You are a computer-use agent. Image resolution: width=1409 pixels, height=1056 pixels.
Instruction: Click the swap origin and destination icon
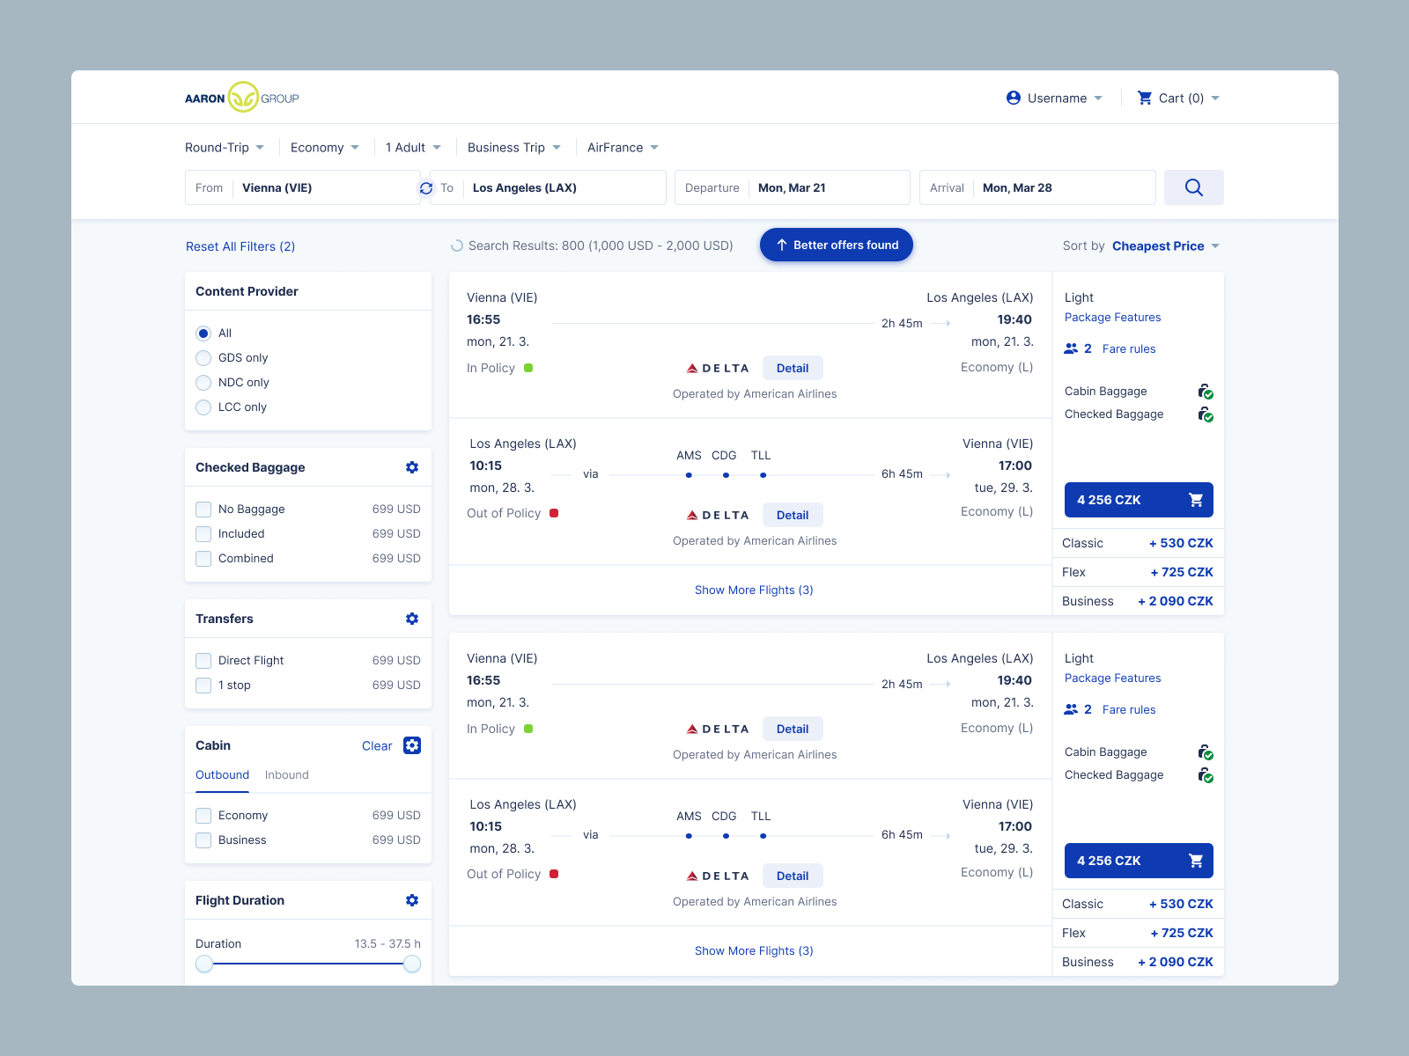tap(425, 187)
